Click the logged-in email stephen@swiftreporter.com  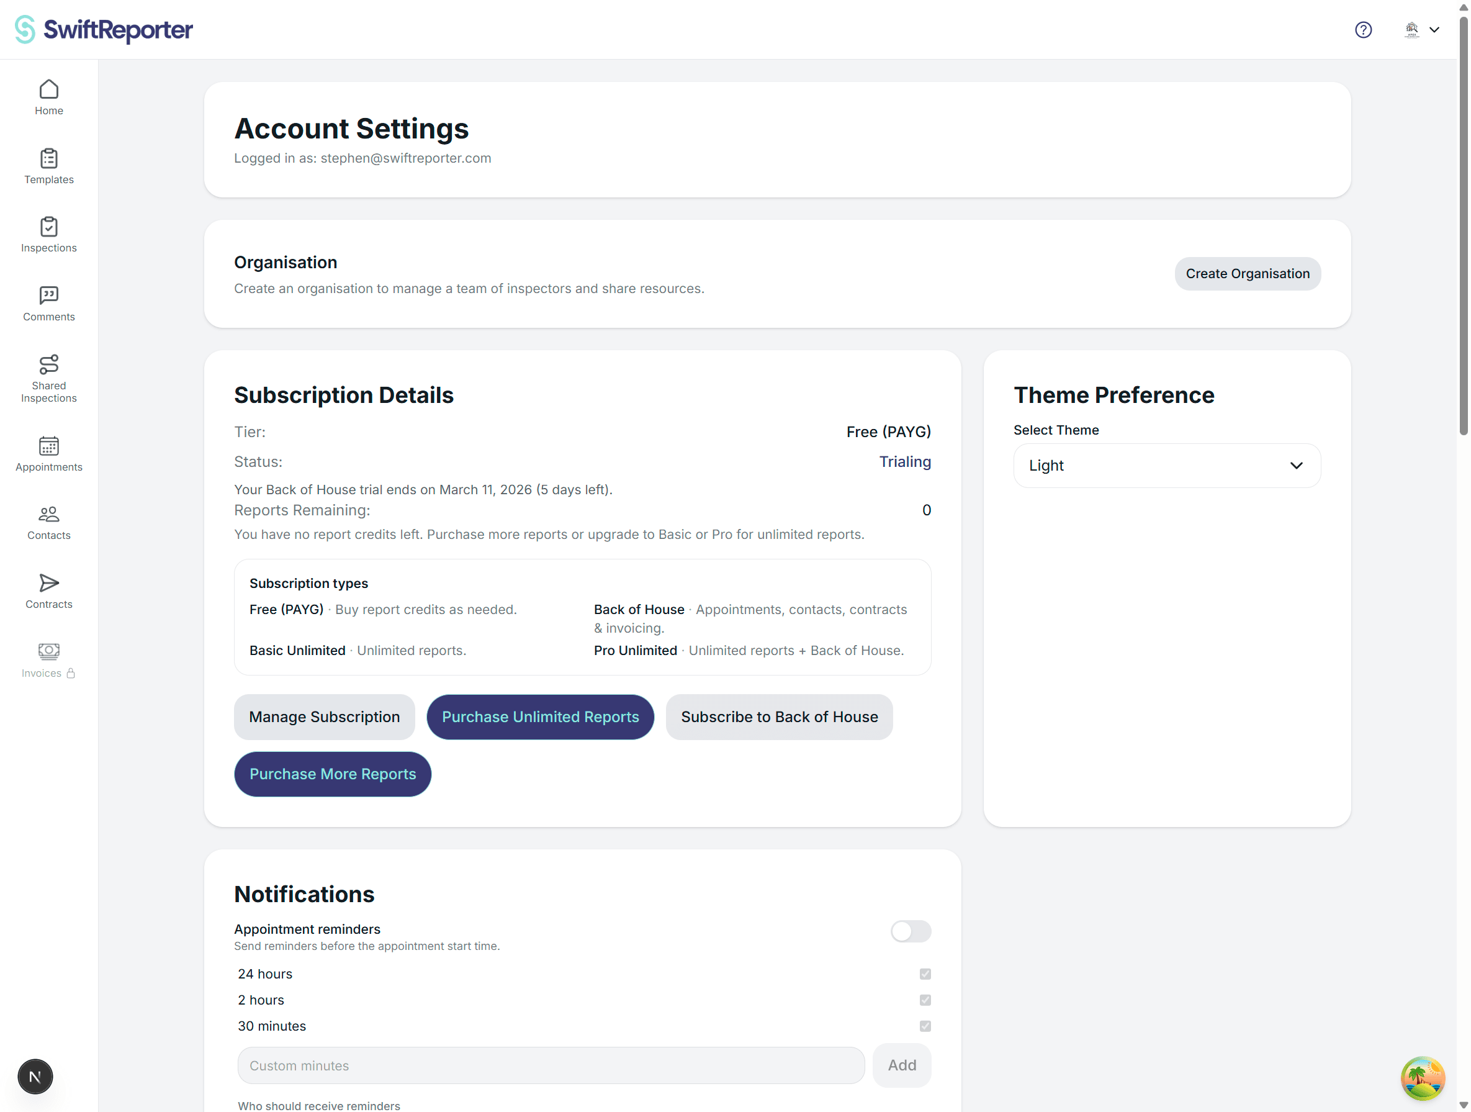pos(406,158)
